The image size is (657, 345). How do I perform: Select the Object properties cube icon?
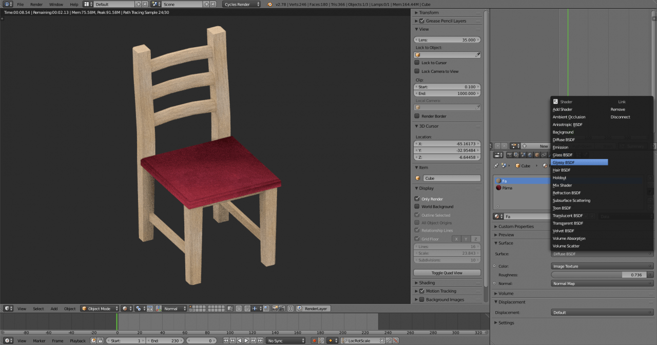point(537,155)
